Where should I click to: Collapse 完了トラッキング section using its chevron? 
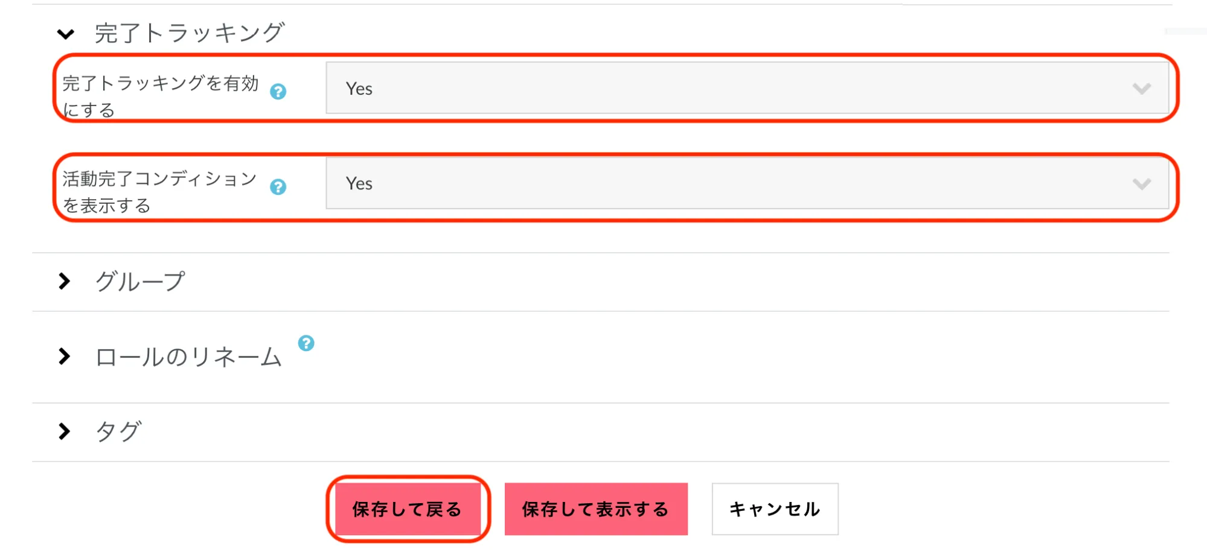[x=65, y=34]
